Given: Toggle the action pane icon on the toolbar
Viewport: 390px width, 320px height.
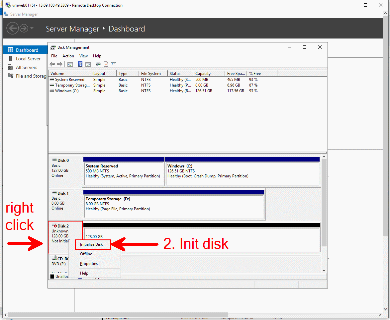Looking at the screenshot, I should point(88,64).
